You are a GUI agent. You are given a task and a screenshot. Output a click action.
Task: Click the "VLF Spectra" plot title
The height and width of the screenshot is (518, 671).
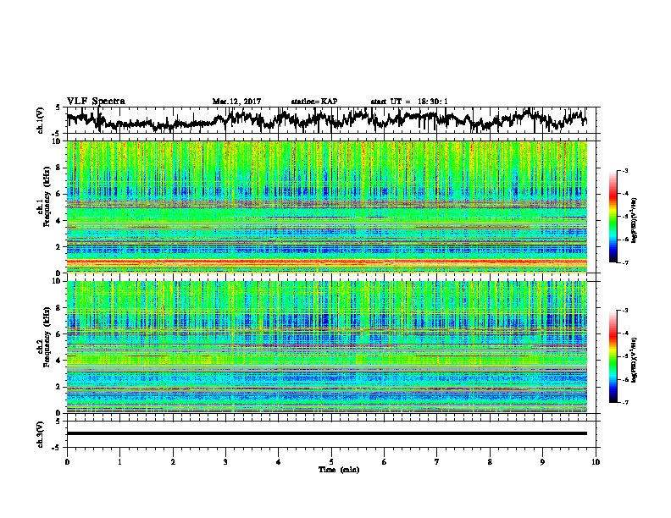96,102
